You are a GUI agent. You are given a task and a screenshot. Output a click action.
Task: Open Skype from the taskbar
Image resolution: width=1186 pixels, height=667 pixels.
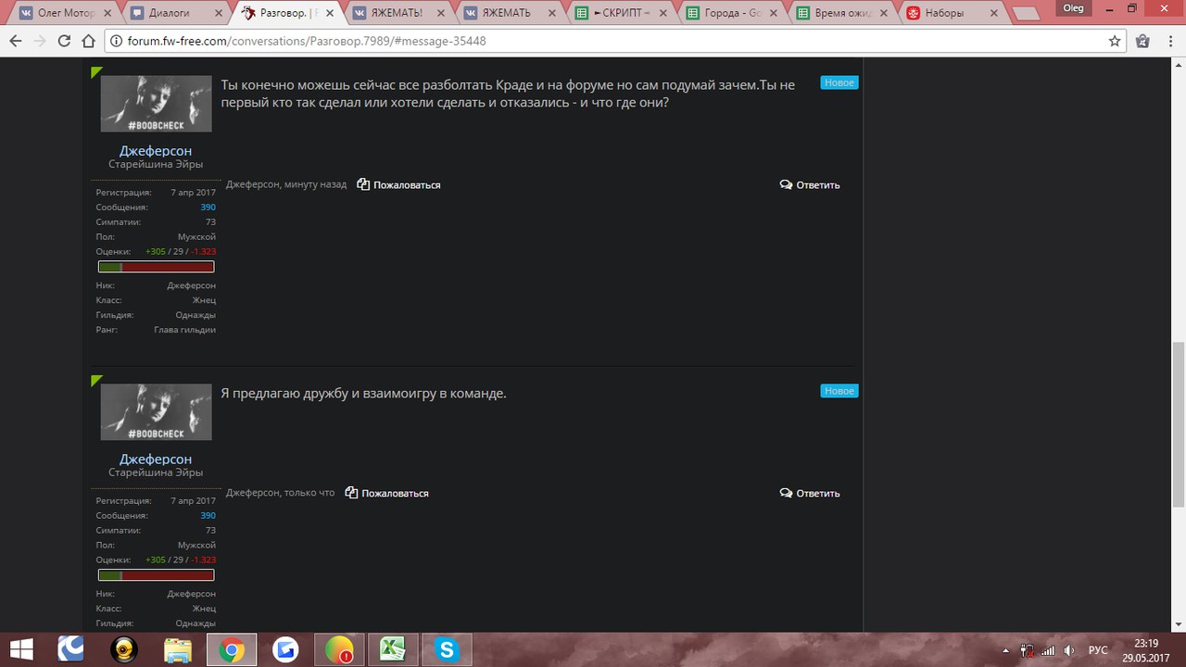pos(448,650)
